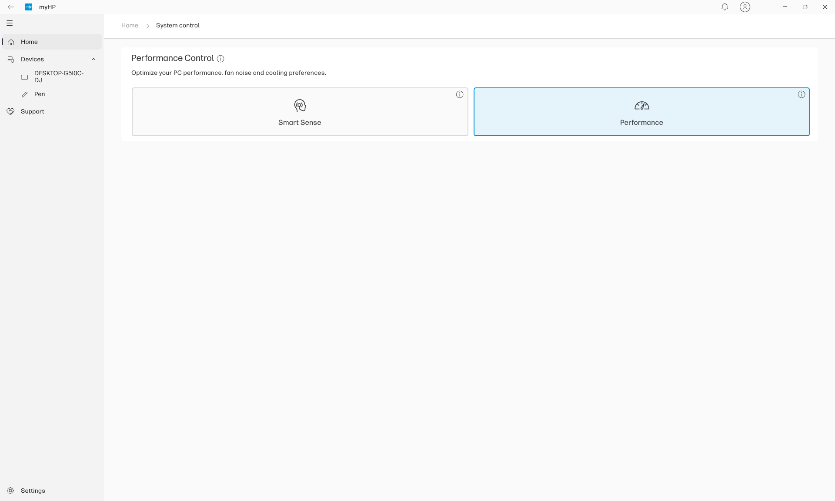Open info icon on Smart Sense card
835x501 pixels.
point(460,94)
